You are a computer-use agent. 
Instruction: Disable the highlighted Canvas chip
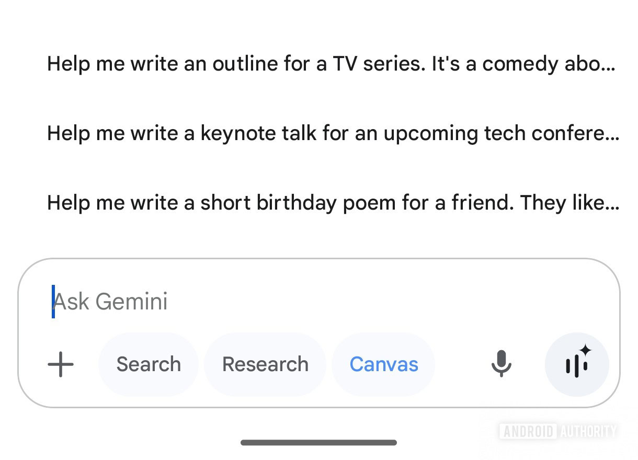point(383,364)
